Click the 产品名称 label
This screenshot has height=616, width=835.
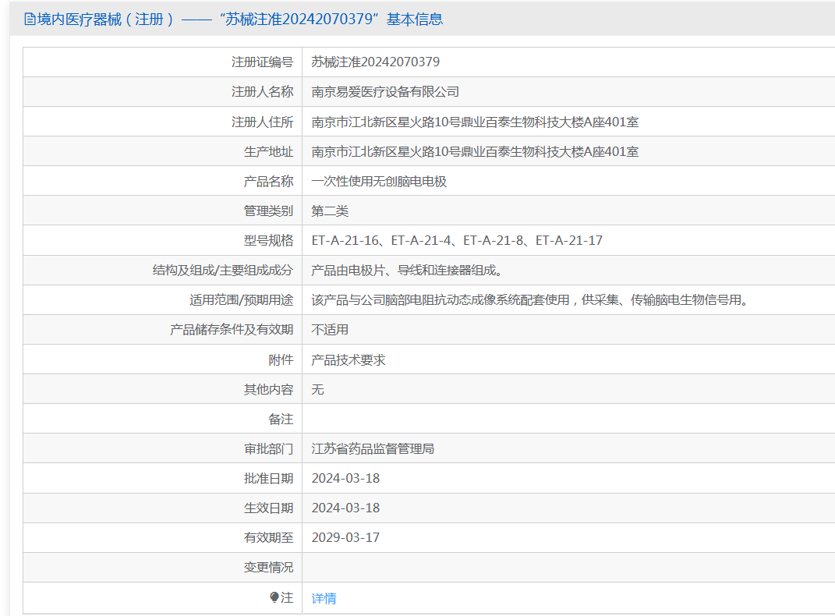pyautogui.click(x=268, y=182)
